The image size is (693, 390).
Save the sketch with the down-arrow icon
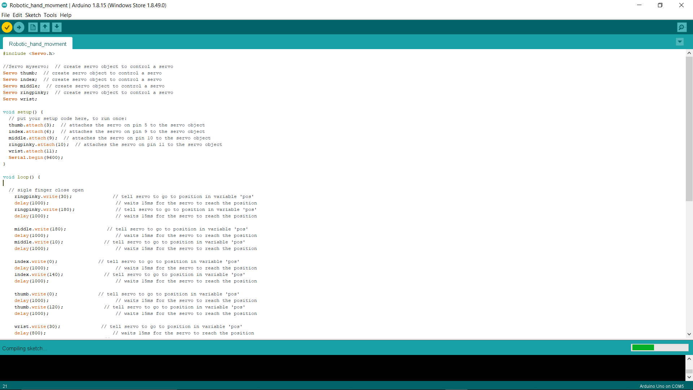click(x=57, y=27)
